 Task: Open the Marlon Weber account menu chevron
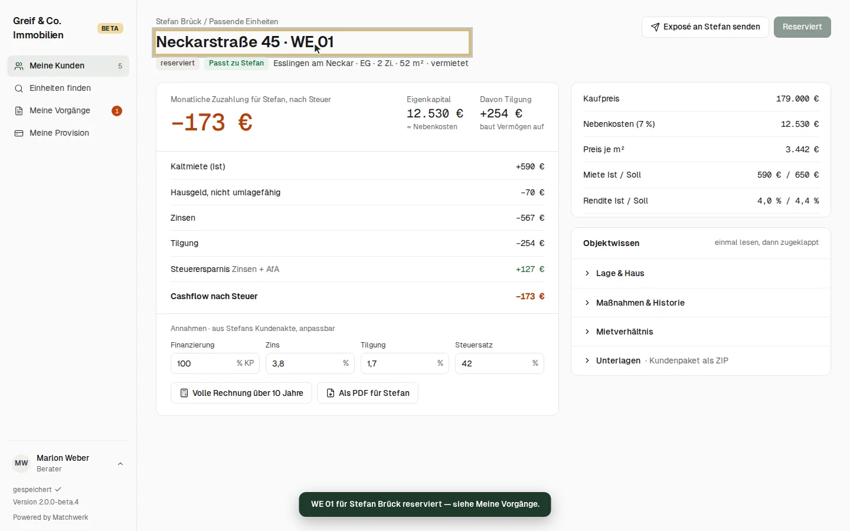pyautogui.click(x=120, y=464)
